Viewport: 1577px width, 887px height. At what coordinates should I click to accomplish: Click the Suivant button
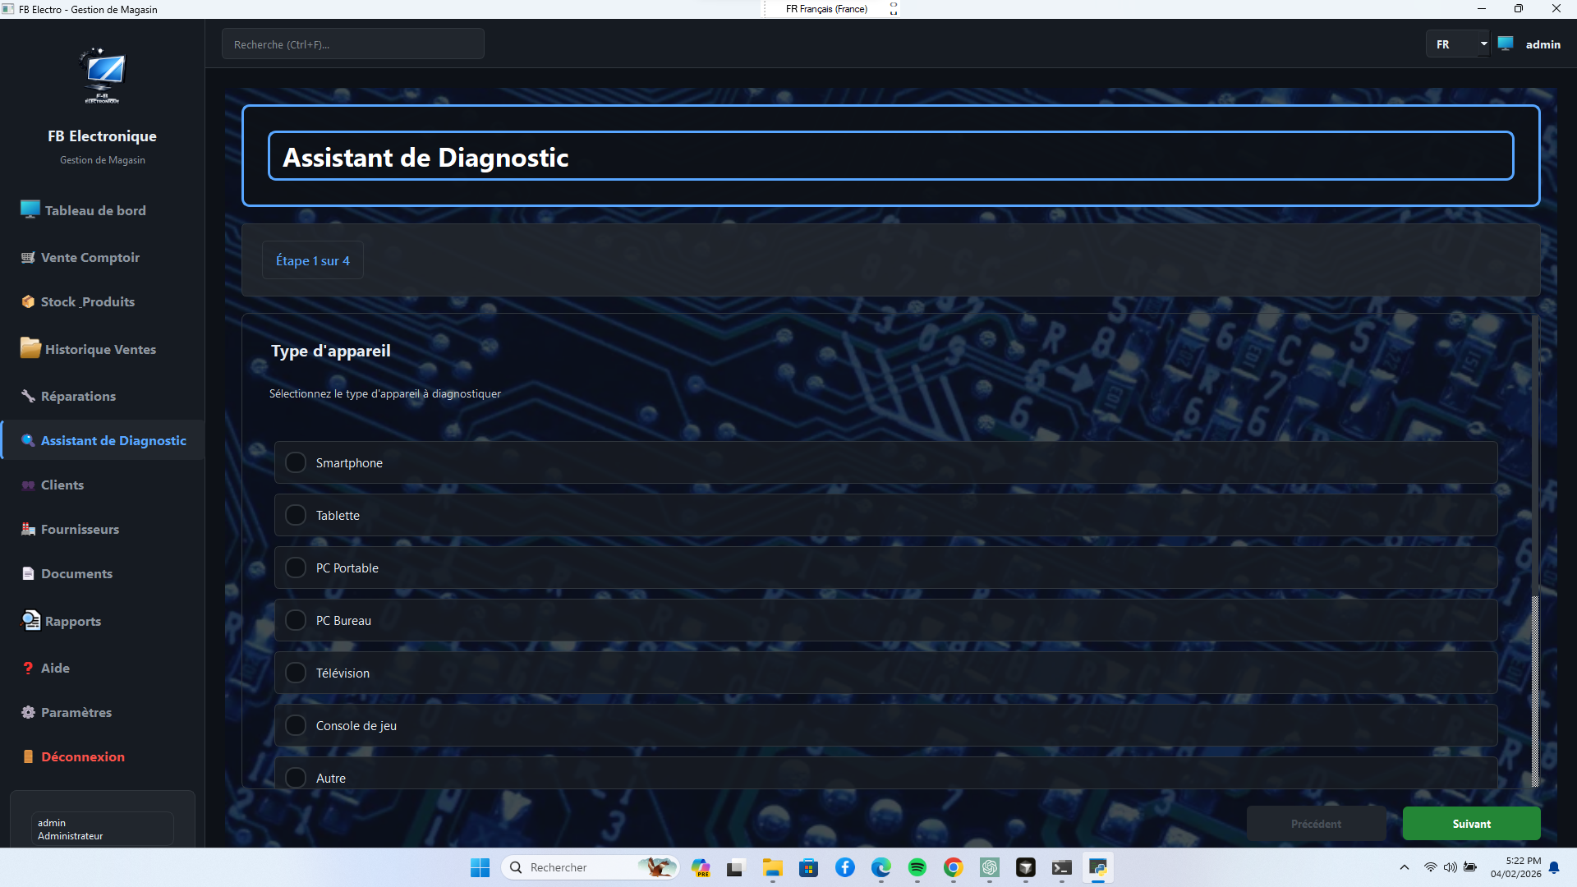[x=1471, y=823]
